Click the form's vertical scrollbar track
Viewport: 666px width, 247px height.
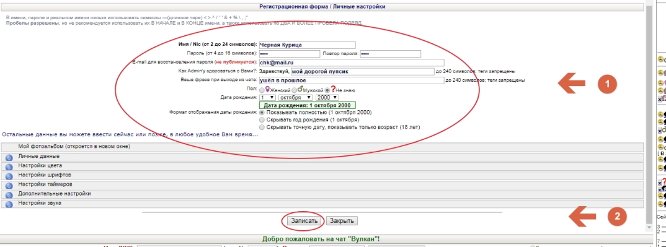(649, 115)
